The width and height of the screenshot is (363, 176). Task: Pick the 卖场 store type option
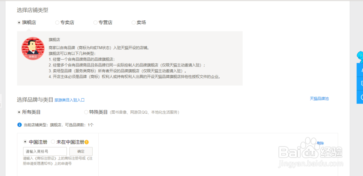[133, 22]
